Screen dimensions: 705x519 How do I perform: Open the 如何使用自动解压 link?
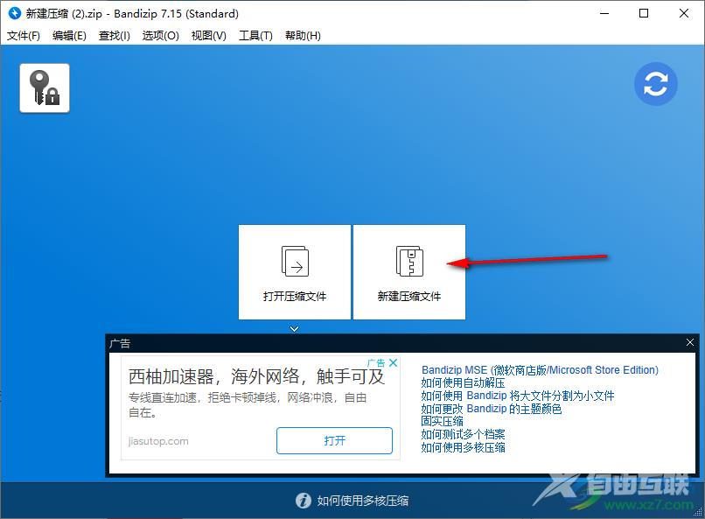(463, 382)
